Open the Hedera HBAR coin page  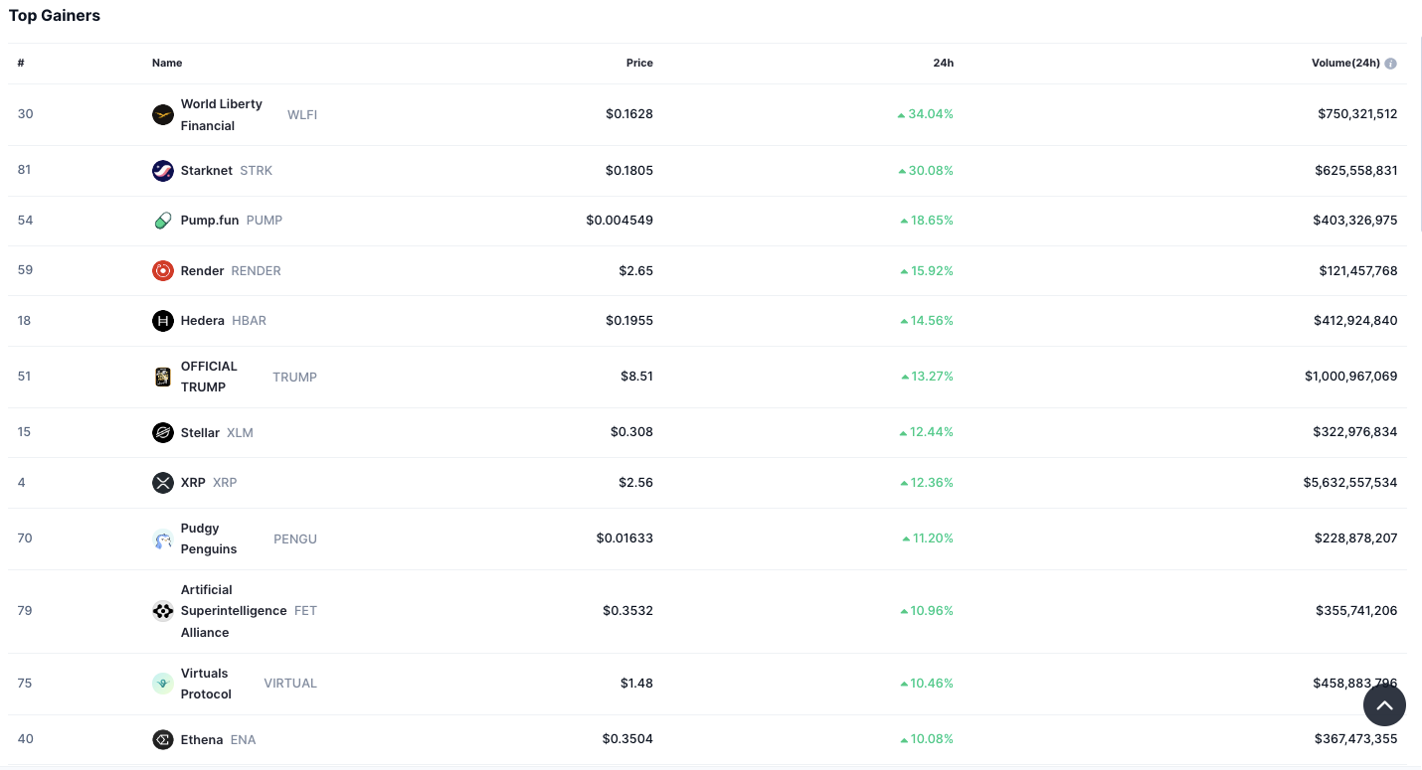(203, 320)
